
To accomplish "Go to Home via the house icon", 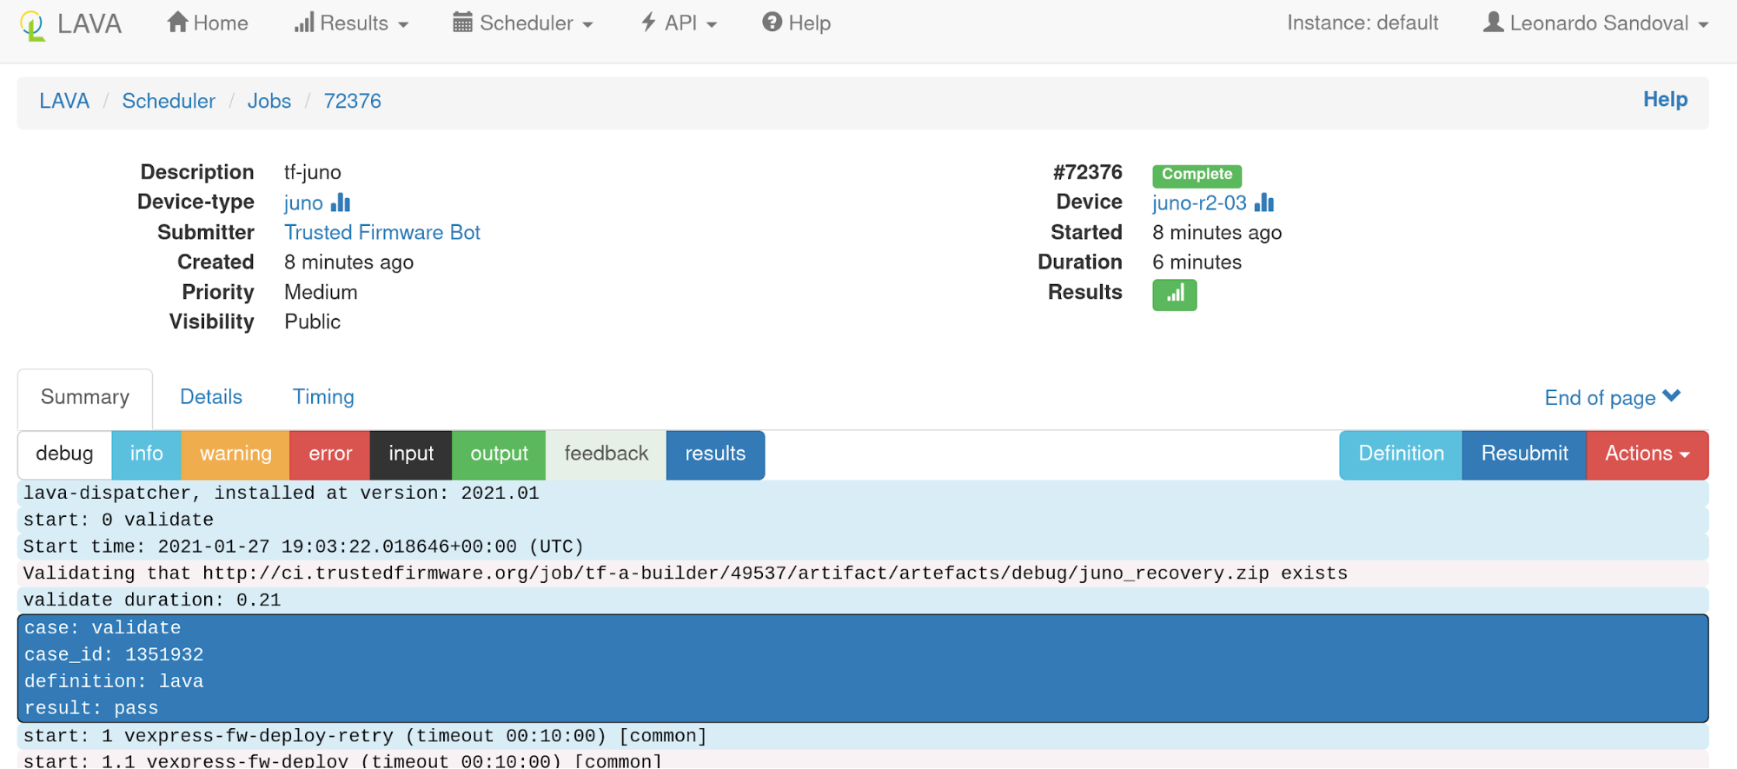I will [x=178, y=23].
